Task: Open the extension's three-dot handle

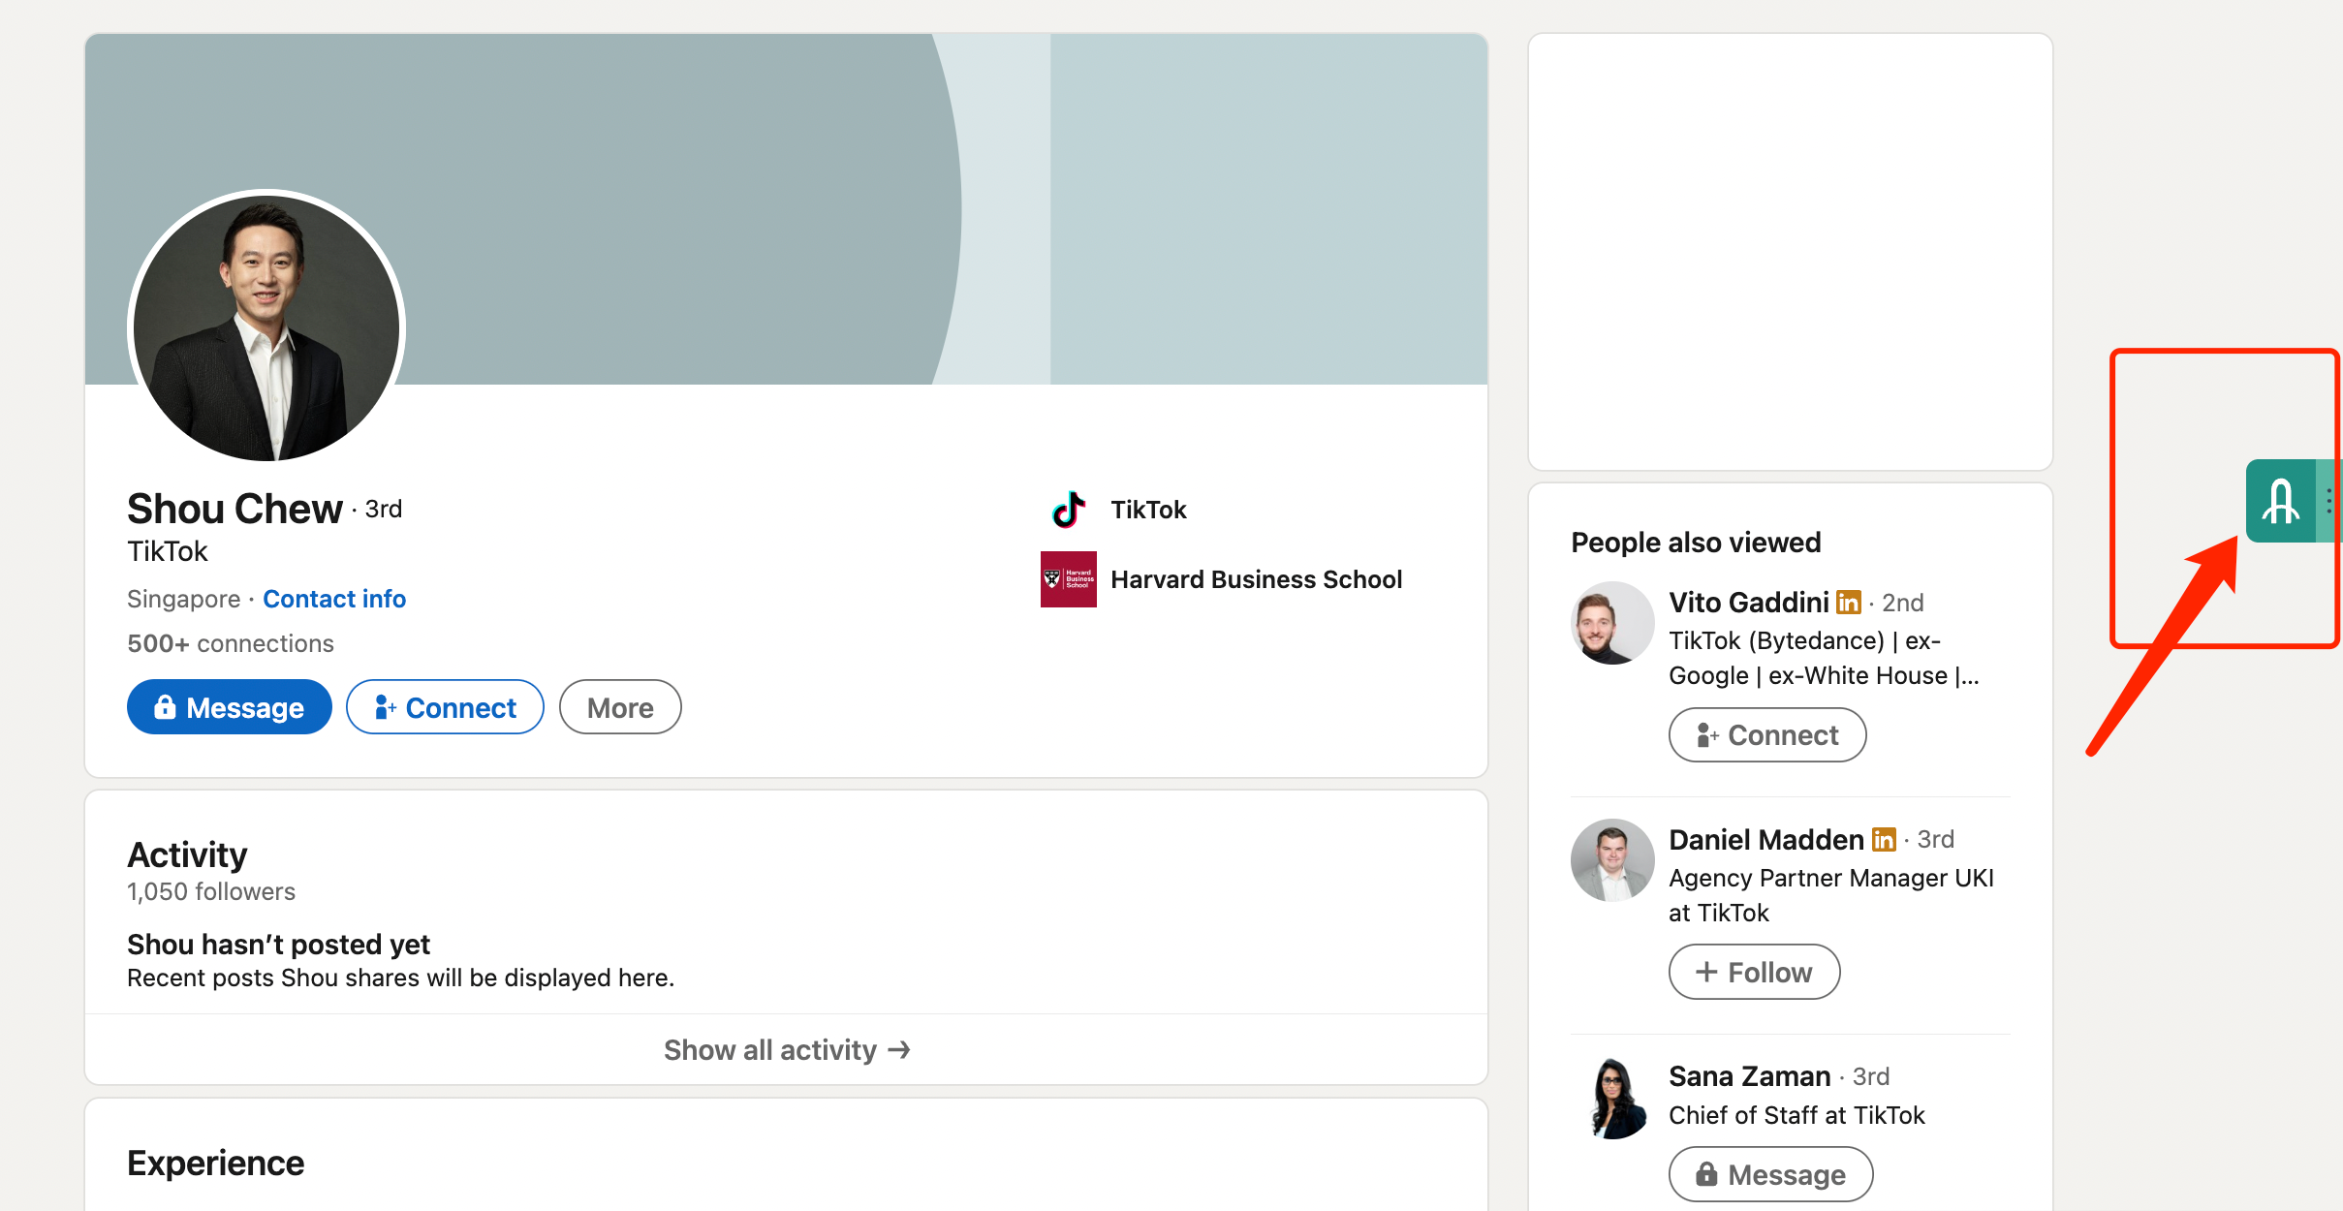Action: point(2329,501)
